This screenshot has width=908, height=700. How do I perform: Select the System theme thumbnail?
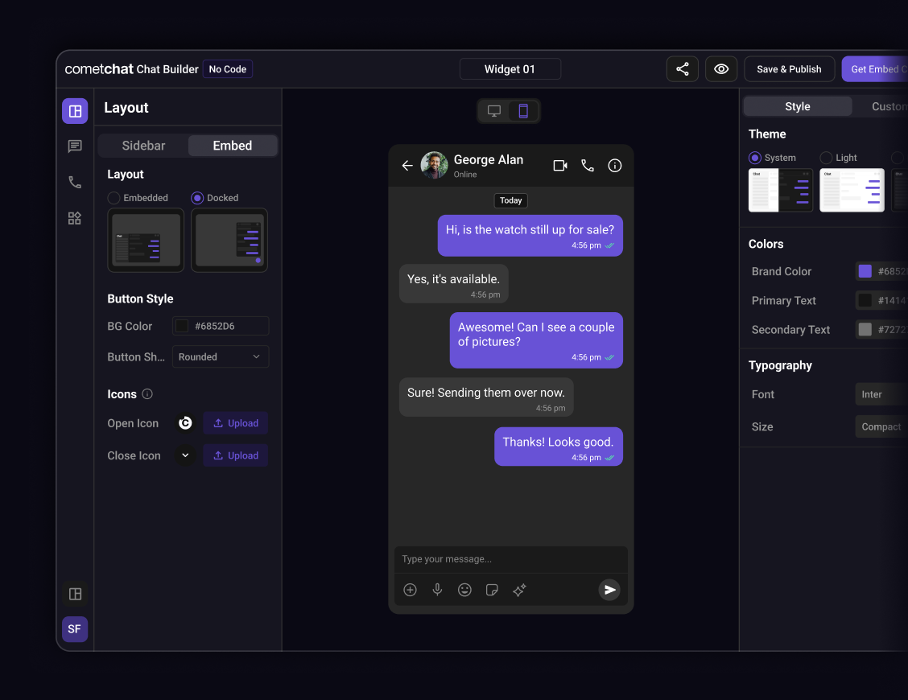pos(781,190)
